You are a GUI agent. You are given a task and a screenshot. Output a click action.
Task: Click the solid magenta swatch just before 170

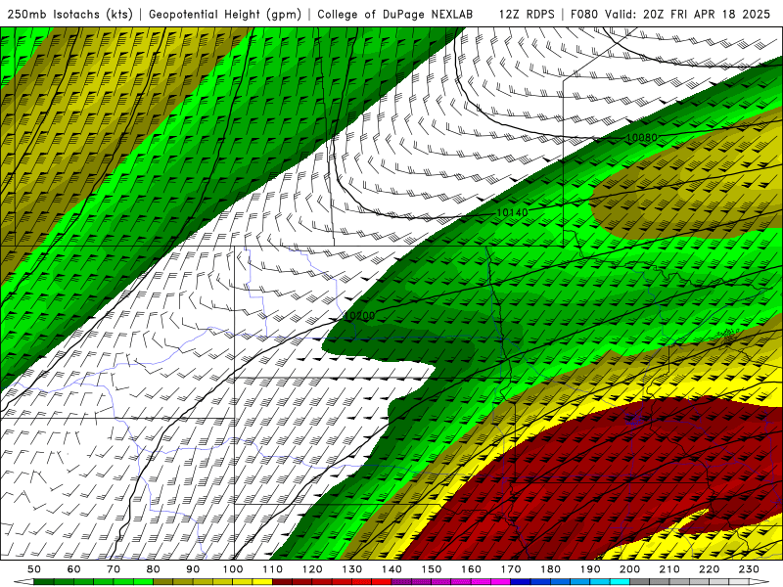501,582
